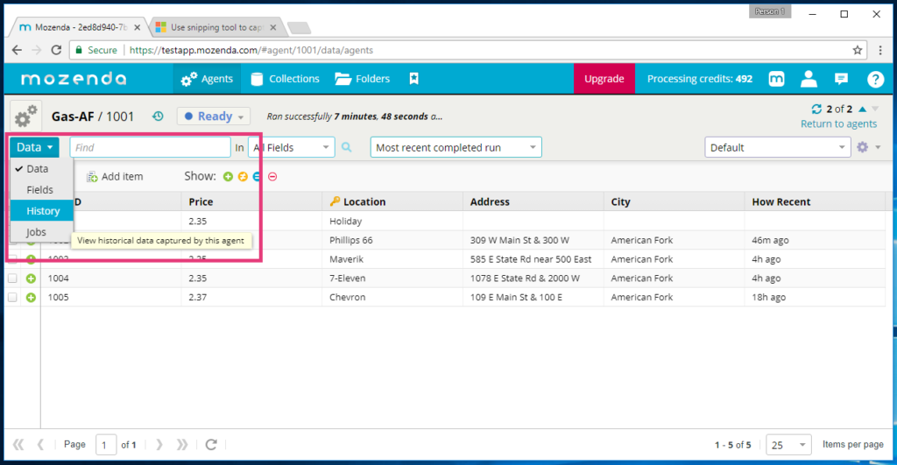Select the checkbox for row 1005
This screenshot has width=897, height=465.
[12, 298]
